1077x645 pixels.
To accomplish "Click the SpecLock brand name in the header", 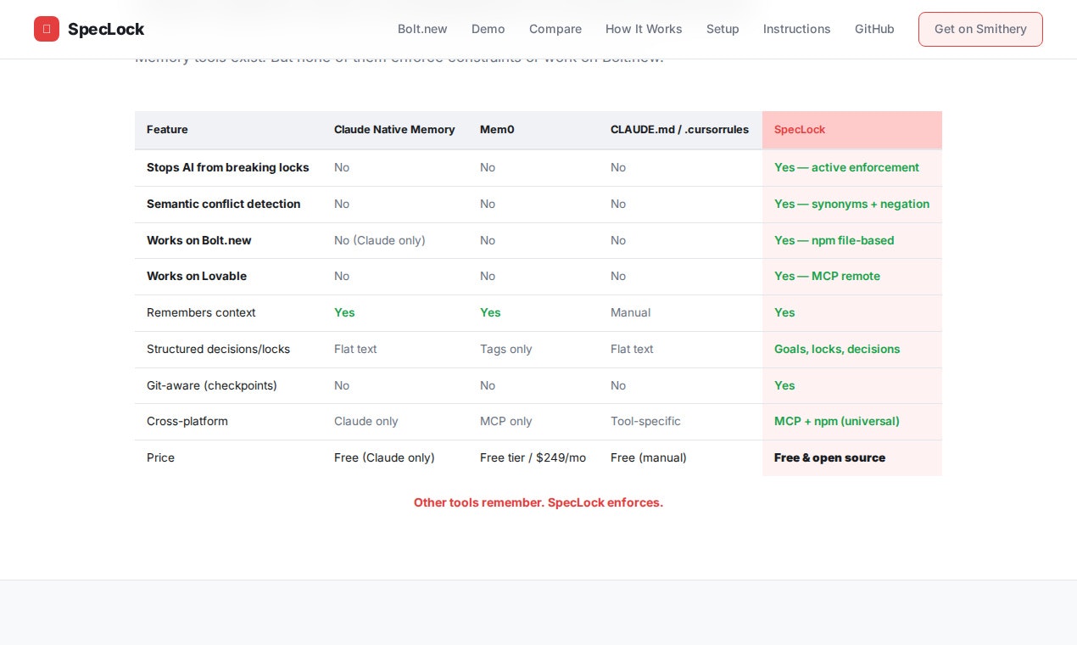I will 106,29.
